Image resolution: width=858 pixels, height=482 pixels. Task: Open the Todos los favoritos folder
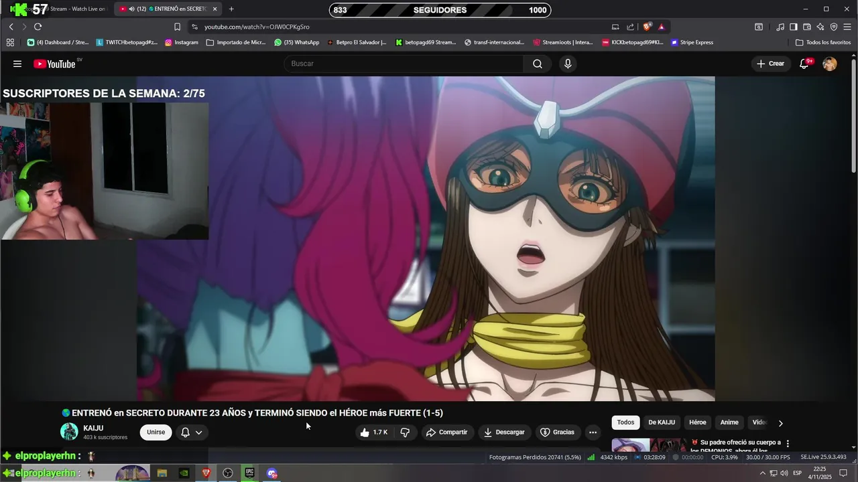pos(823,42)
